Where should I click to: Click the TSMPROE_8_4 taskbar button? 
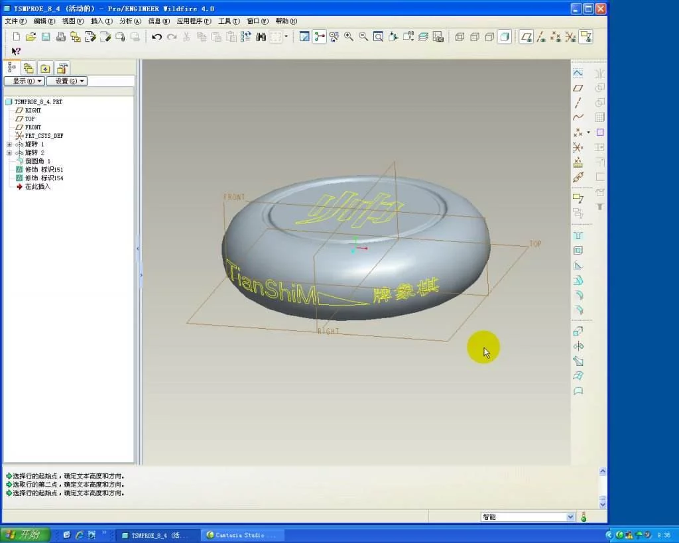pos(158,535)
